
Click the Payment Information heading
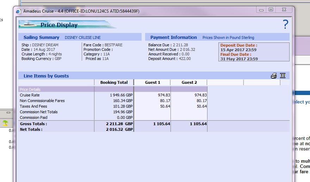(174, 38)
